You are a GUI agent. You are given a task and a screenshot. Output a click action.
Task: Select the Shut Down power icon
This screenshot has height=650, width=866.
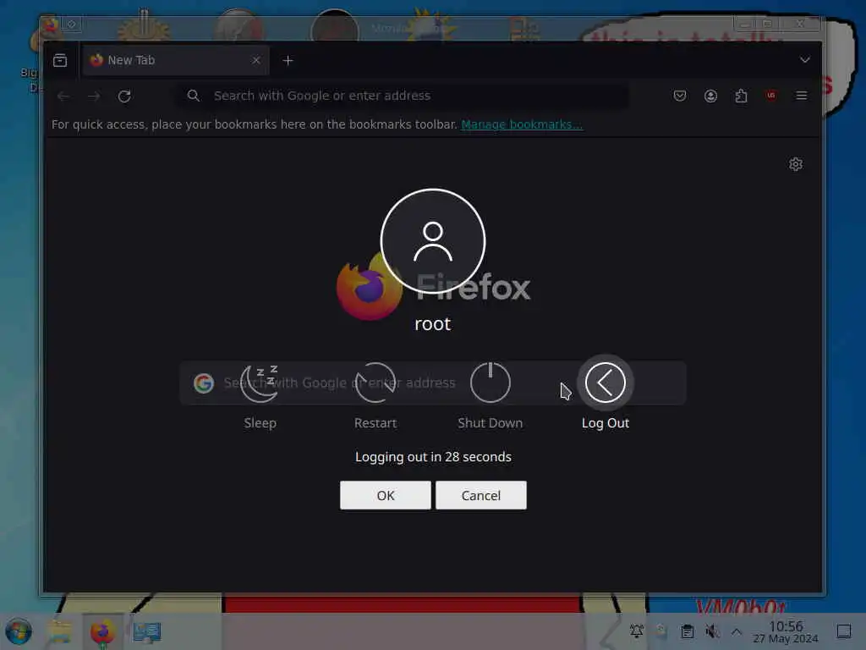tap(490, 383)
